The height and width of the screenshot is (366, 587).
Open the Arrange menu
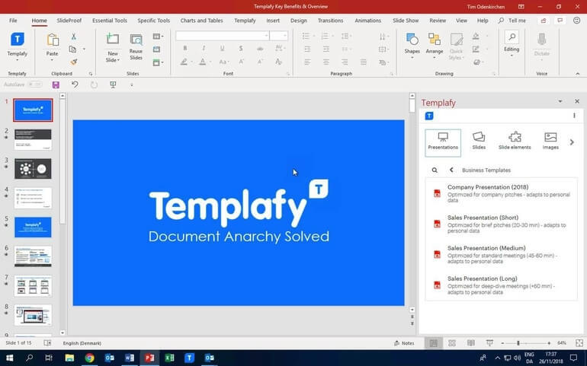tap(435, 46)
